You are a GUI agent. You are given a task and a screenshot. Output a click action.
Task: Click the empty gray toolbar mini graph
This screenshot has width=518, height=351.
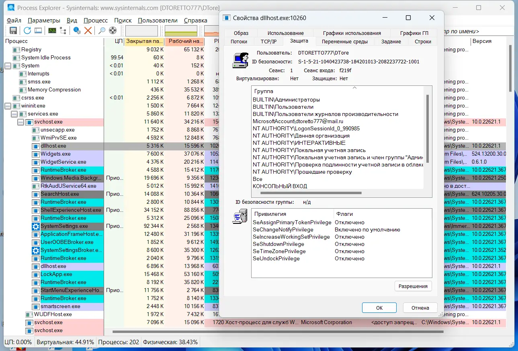141,31
